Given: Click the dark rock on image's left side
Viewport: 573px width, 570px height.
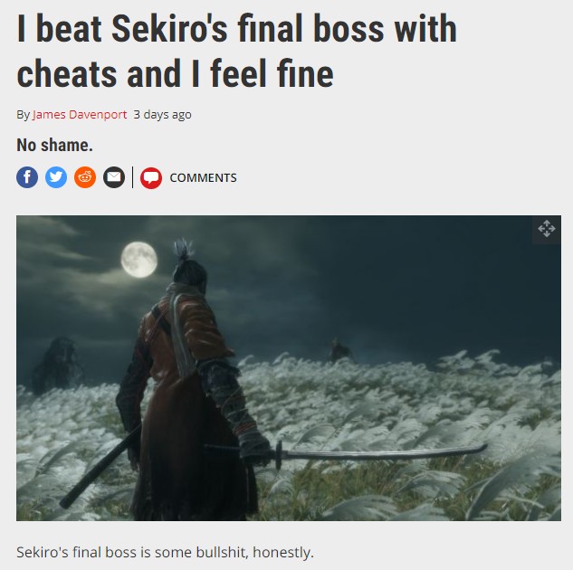Looking at the screenshot, I should (58, 366).
